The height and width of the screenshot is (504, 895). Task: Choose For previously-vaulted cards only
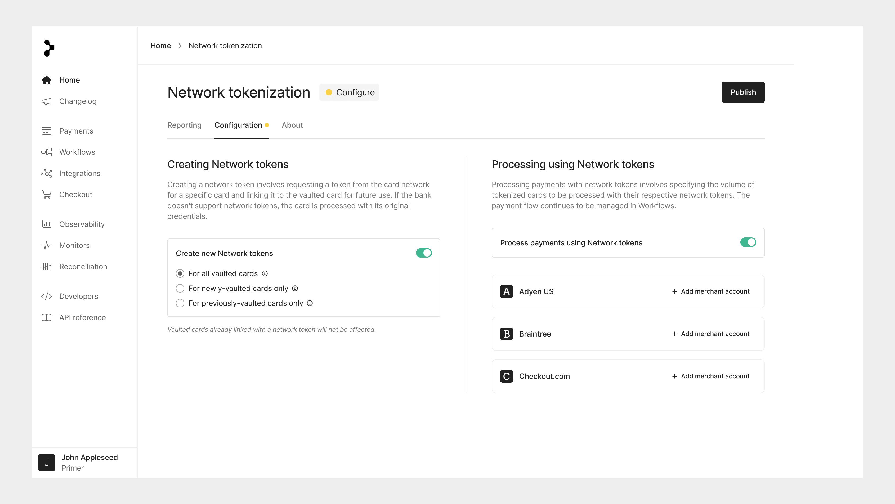[180, 303]
